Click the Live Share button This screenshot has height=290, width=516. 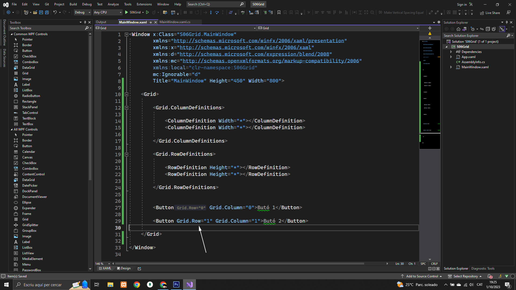click(x=490, y=13)
